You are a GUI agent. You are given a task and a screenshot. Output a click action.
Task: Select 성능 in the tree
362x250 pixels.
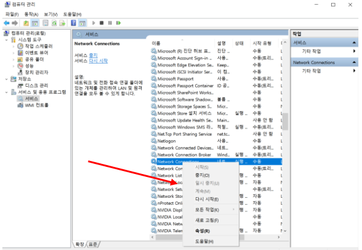coord(29,66)
